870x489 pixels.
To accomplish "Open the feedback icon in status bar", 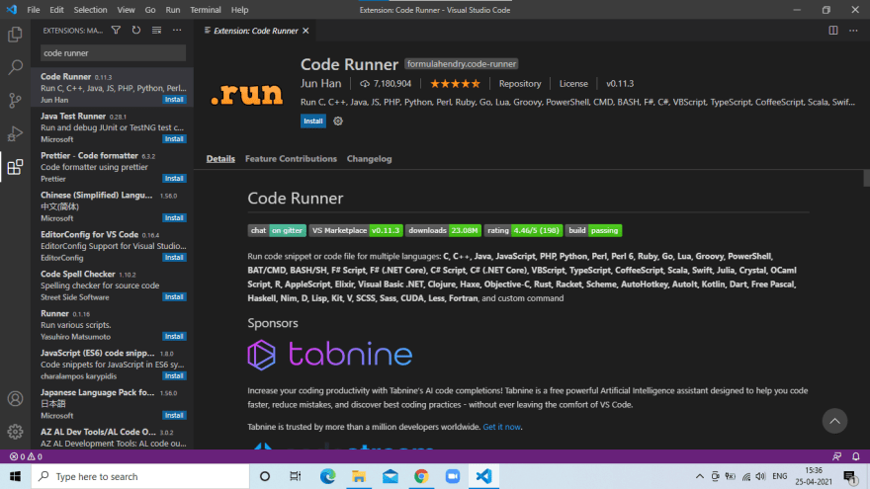I will click(836, 456).
